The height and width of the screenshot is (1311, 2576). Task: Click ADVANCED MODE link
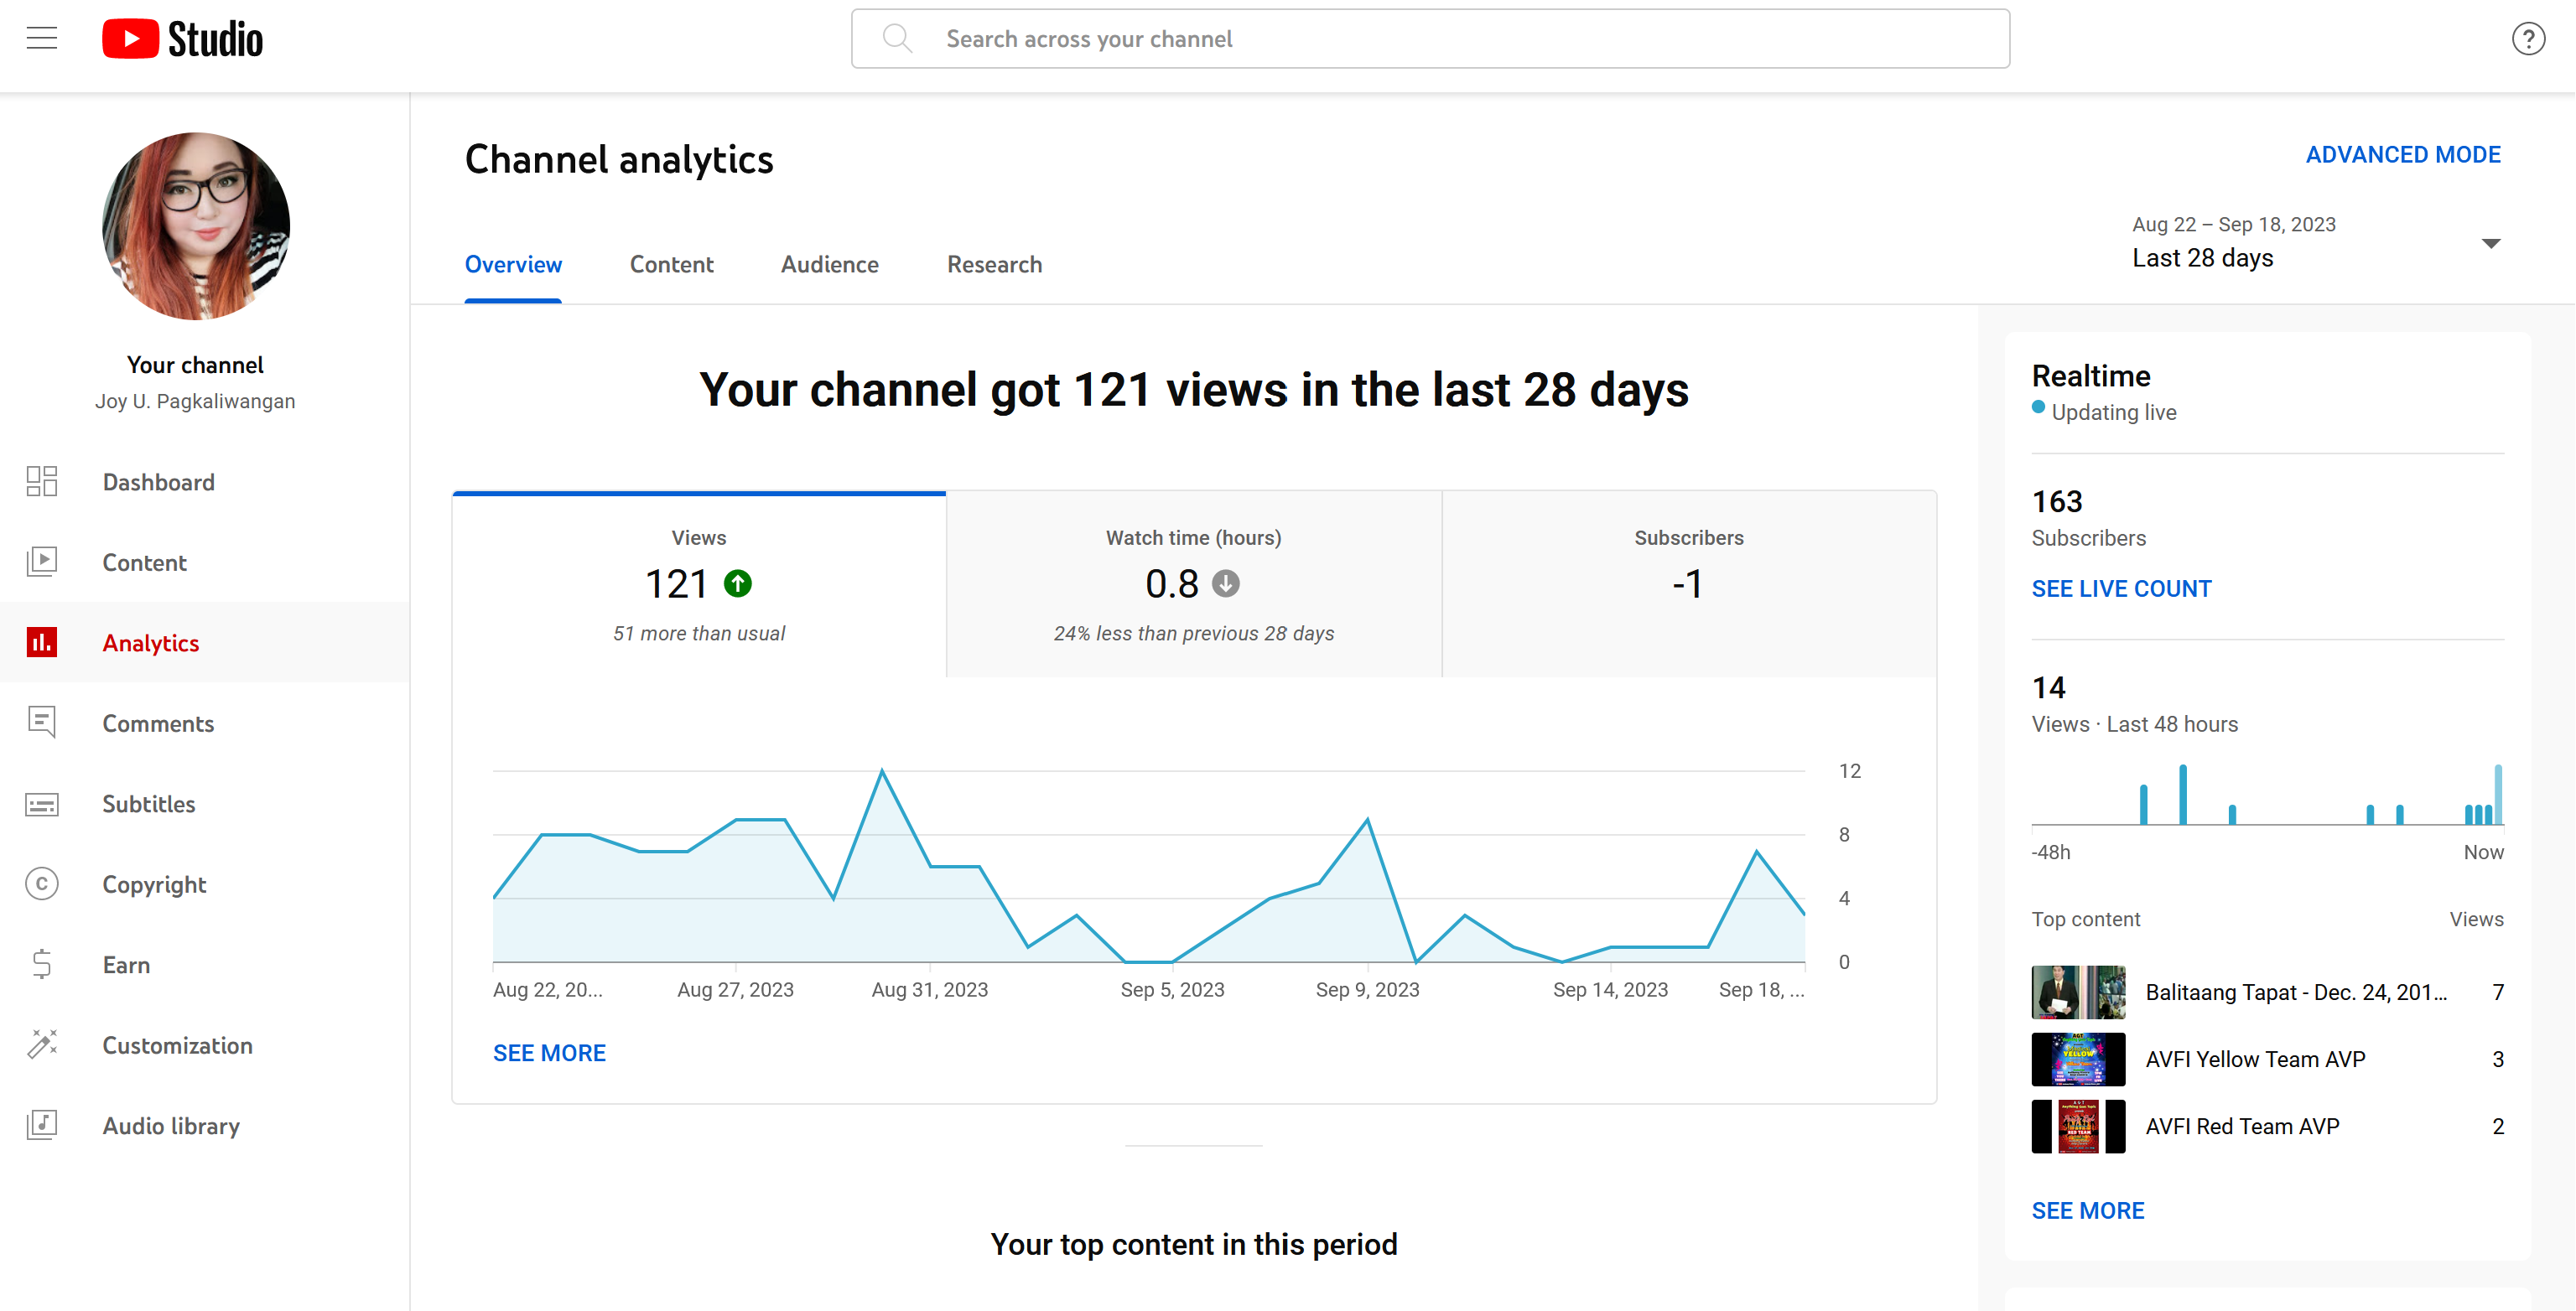(x=2402, y=155)
